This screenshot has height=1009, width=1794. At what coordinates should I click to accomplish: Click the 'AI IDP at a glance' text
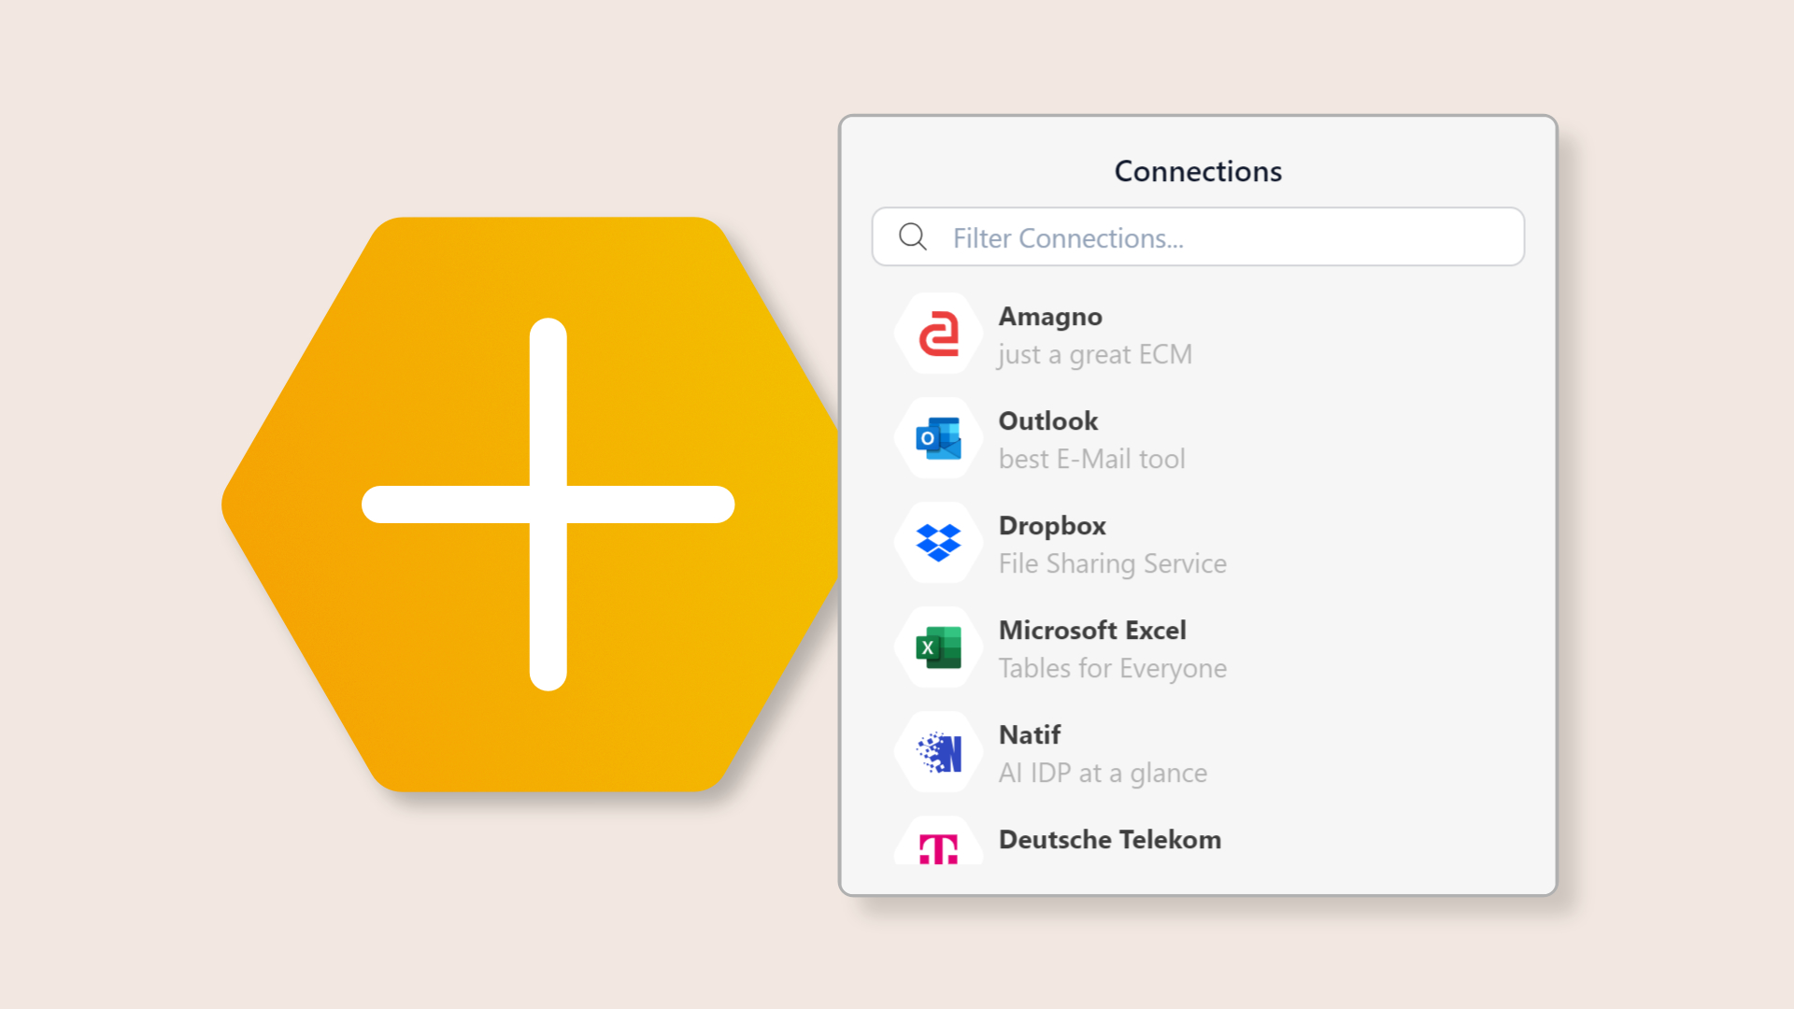(x=1103, y=773)
